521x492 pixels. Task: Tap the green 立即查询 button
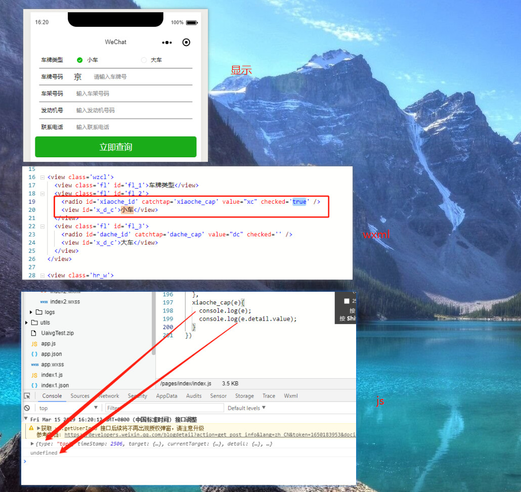[116, 147]
